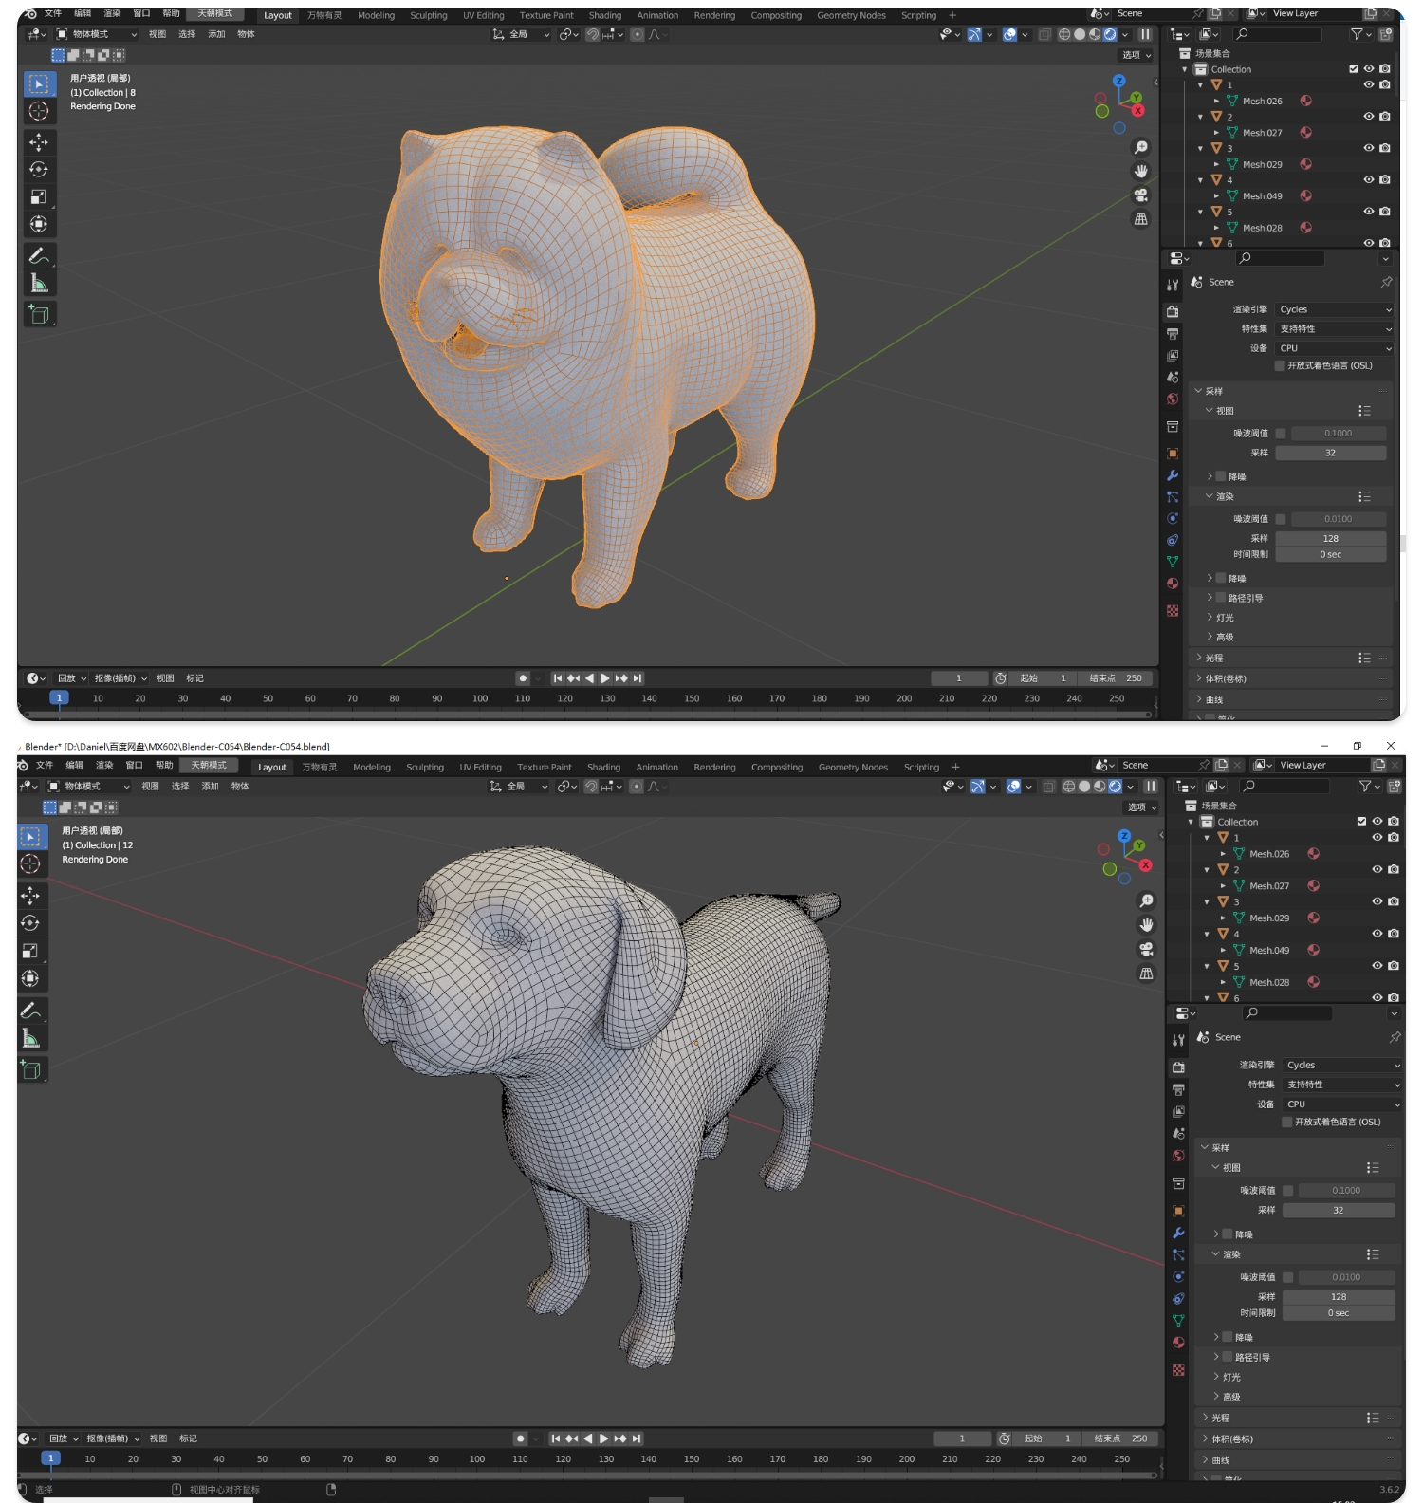Click pan hand gizmo in upper viewport
The width and height of the screenshot is (1423, 1503).
pos(1141,171)
